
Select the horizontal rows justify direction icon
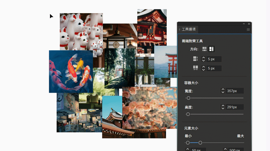[x=205, y=49]
